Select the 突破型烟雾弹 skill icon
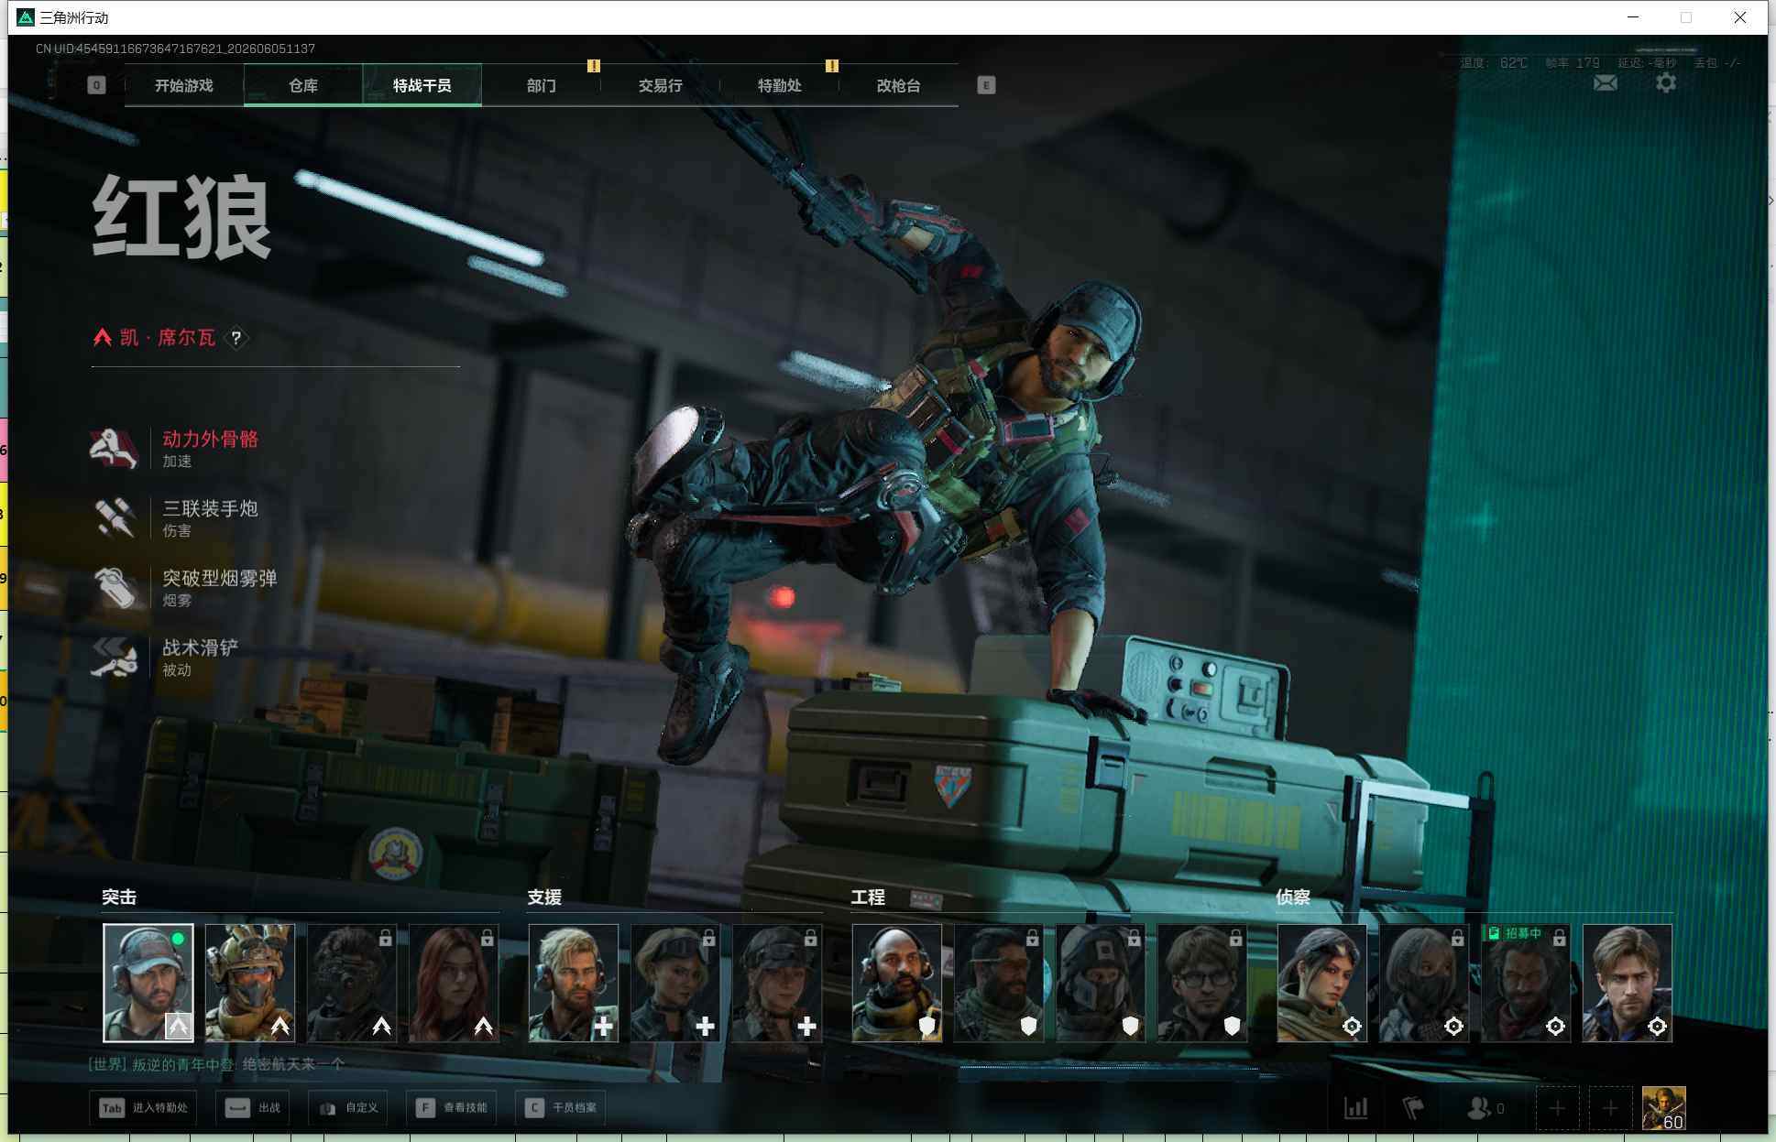1776x1142 pixels. pyautogui.click(x=114, y=587)
